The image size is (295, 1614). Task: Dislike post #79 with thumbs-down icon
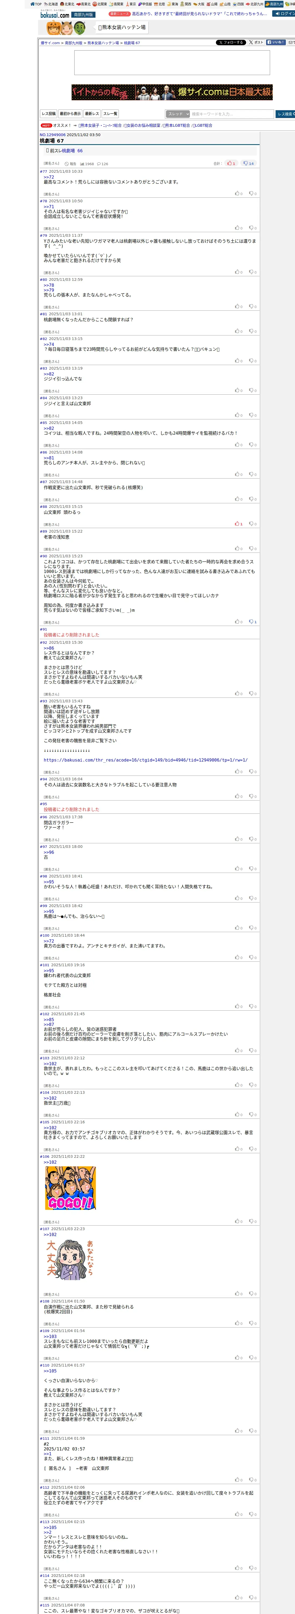pyautogui.click(x=253, y=272)
